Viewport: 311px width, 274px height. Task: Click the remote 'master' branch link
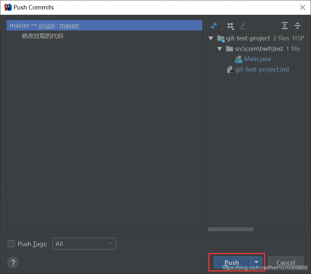(x=69, y=25)
